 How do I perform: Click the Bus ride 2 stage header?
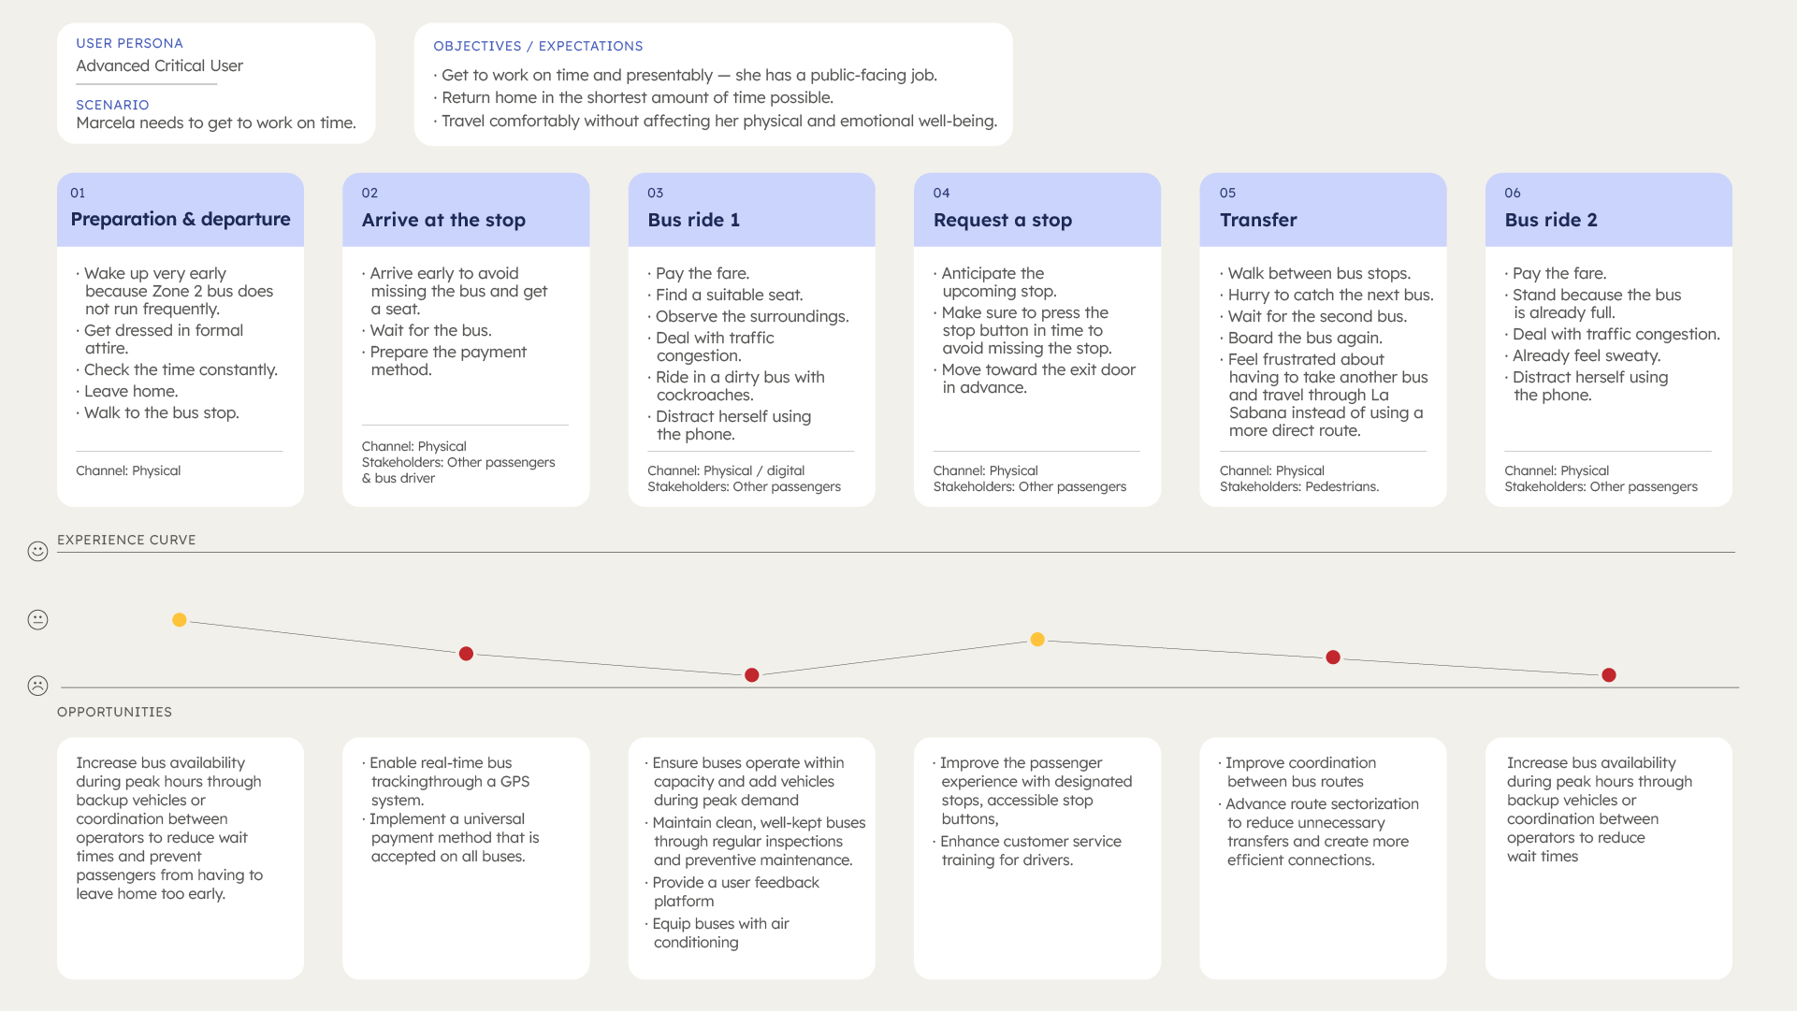1609,209
